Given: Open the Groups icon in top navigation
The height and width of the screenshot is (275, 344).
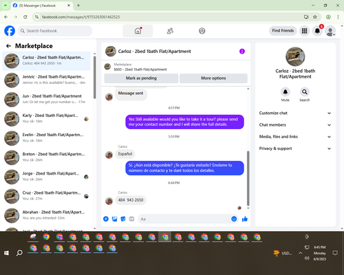Looking at the screenshot, I should 202,31.
